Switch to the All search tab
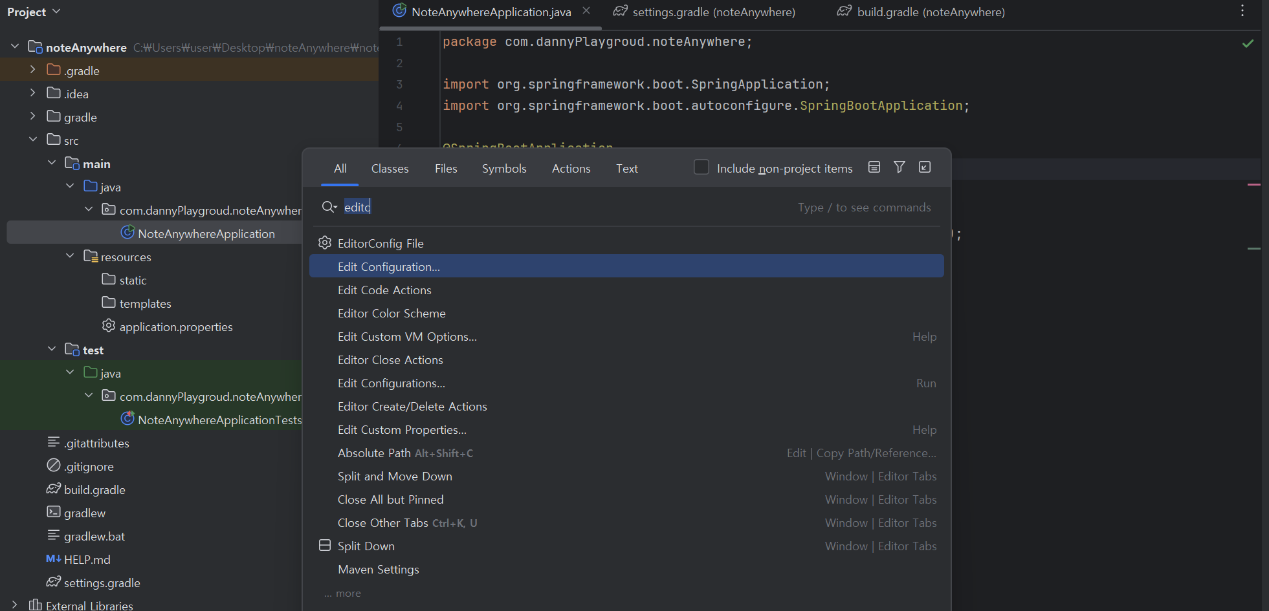This screenshot has height=611, width=1269. point(340,169)
